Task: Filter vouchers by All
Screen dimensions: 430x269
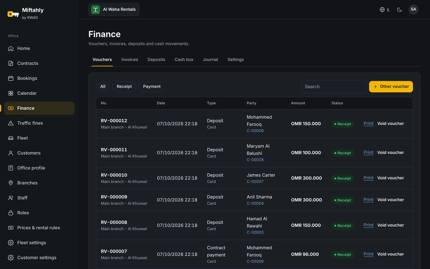Action: [x=103, y=87]
